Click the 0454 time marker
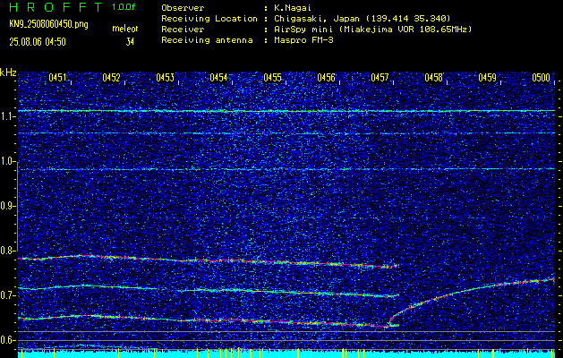 pyautogui.click(x=218, y=78)
